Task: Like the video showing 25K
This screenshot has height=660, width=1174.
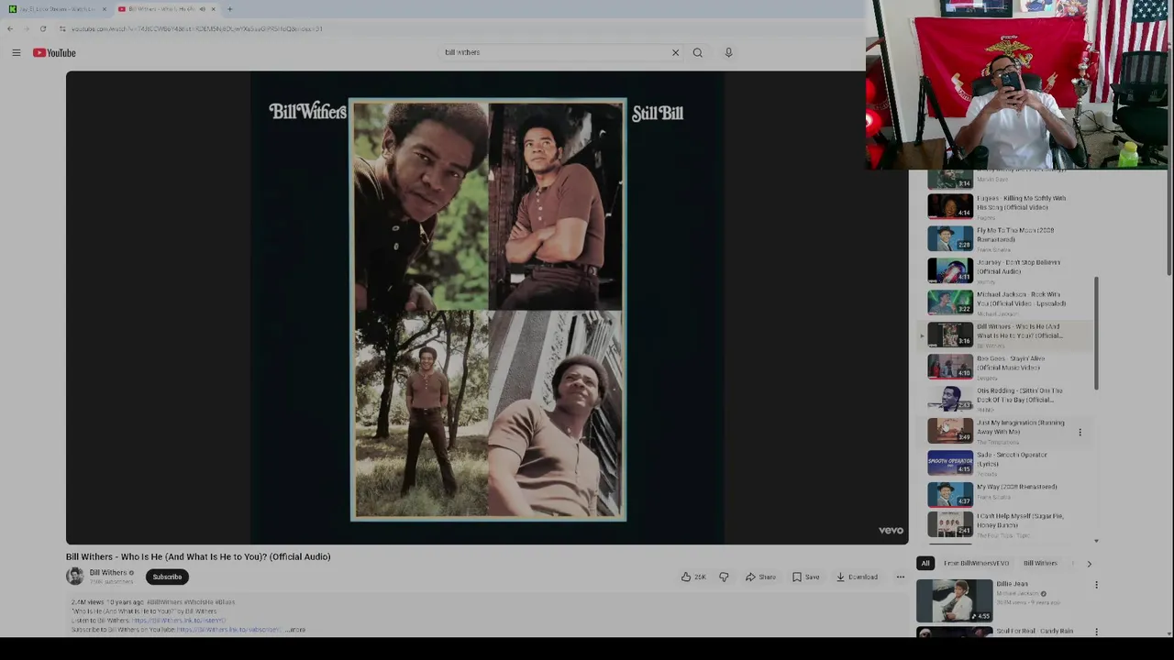Action: [693, 577]
